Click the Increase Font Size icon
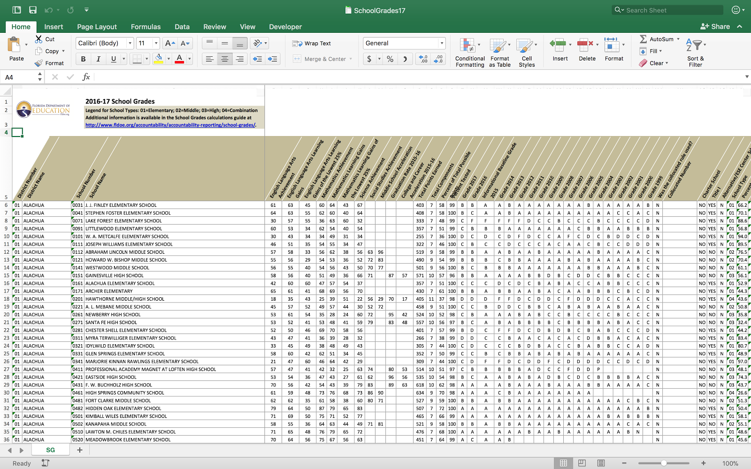Screen dimensions: 751x469 tap(170, 43)
